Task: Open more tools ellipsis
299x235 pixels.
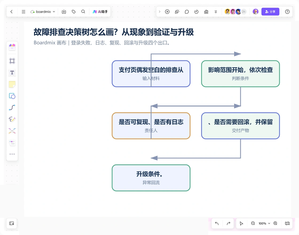Action: pyautogui.click(x=12, y=154)
